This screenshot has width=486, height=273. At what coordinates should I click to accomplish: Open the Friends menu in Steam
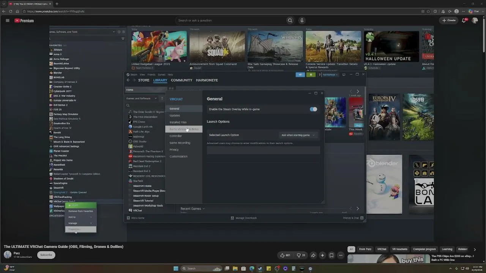click(x=151, y=75)
